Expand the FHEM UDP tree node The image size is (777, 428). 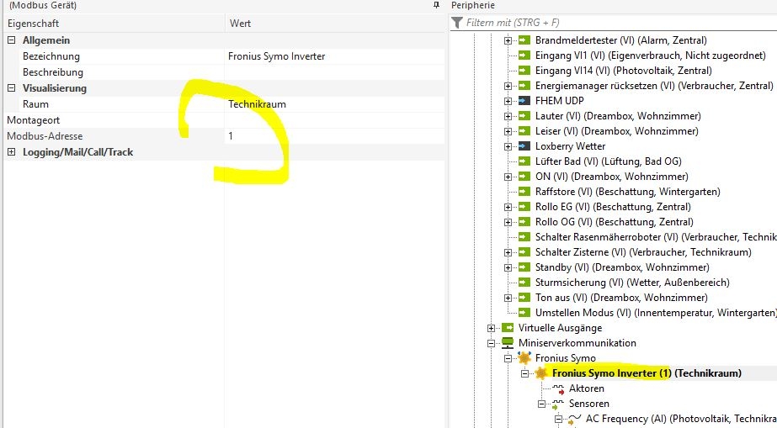[x=508, y=101]
